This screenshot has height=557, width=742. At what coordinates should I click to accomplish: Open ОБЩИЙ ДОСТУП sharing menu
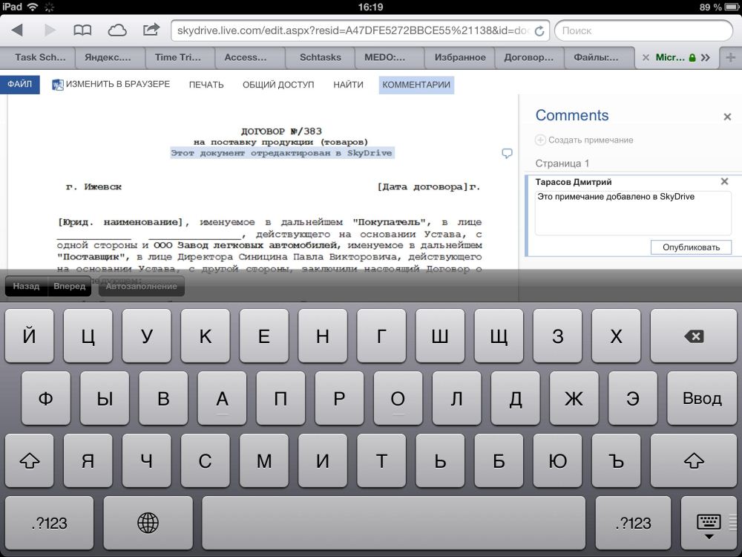click(x=278, y=85)
